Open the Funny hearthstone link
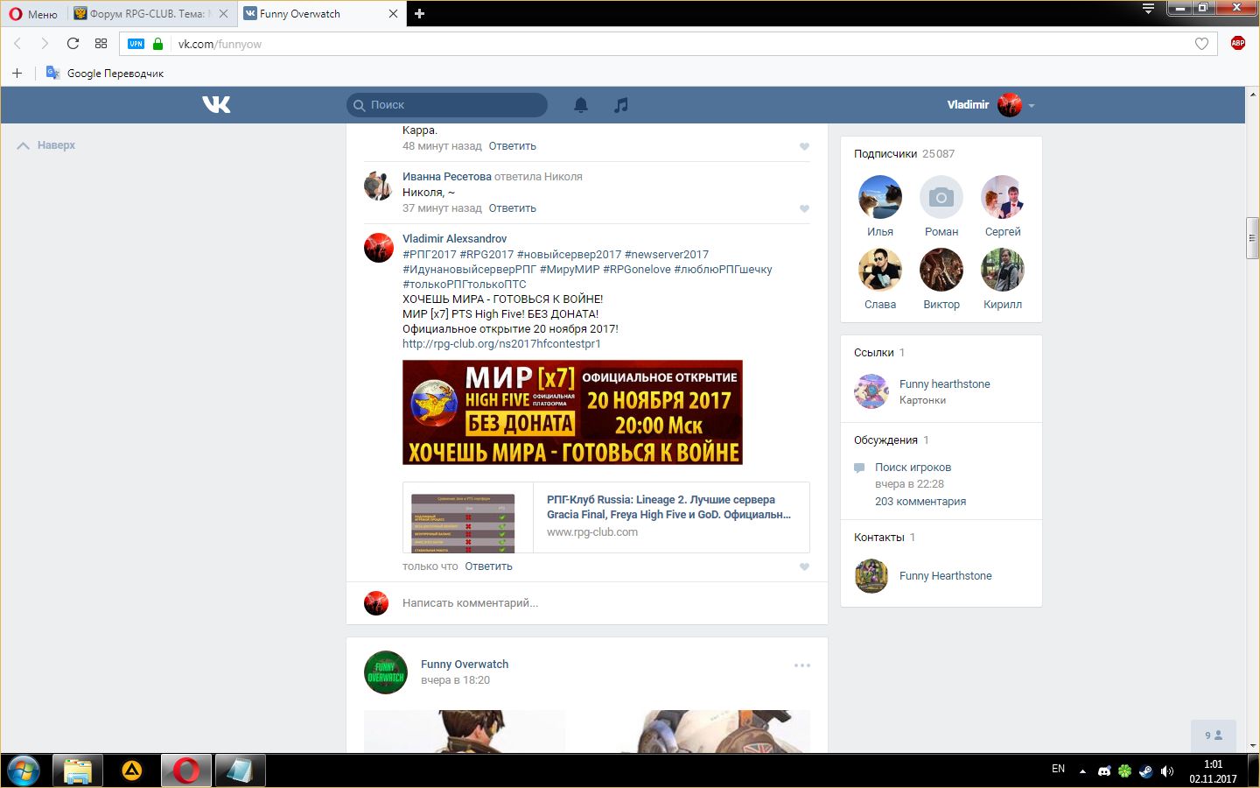1260x788 pixels. (945, 384)
